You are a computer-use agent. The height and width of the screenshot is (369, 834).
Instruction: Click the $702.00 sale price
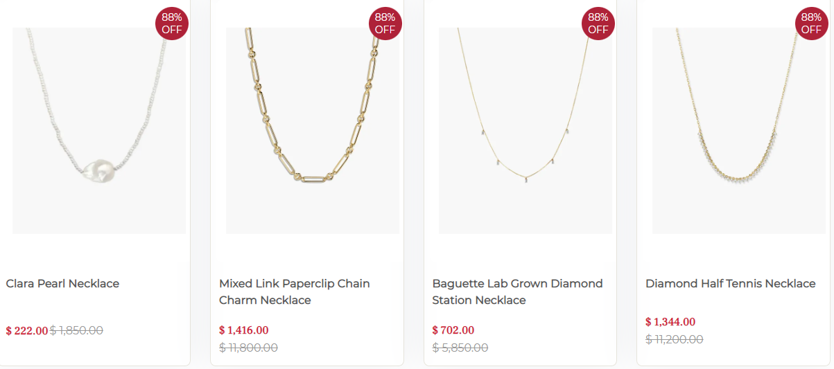[x=453, y=330]
